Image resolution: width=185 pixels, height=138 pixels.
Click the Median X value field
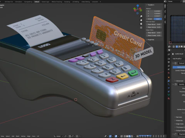click(154, 11)
